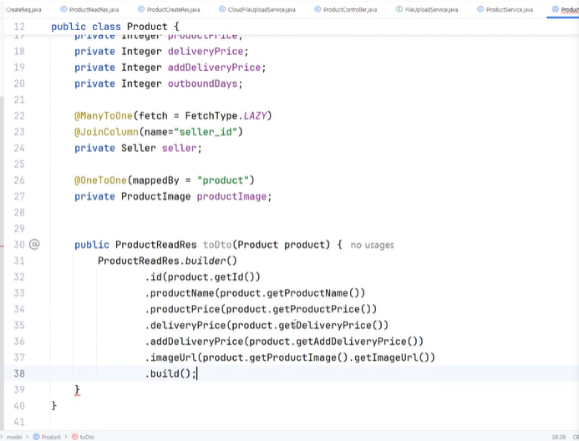579x441 pixels.
Task: Click line number 38 in the gutter
Action: (x=19, y=373)
